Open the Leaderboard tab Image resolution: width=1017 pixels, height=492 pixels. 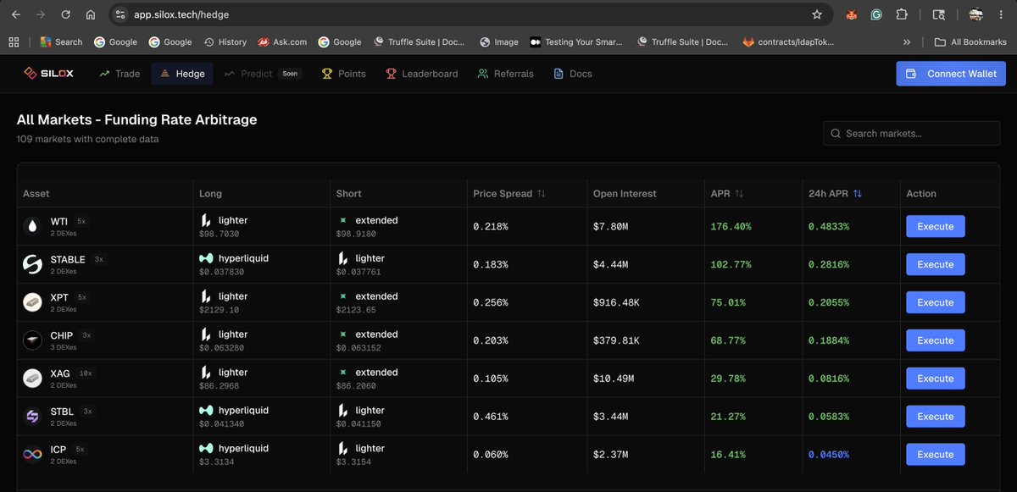pos(421,74)
